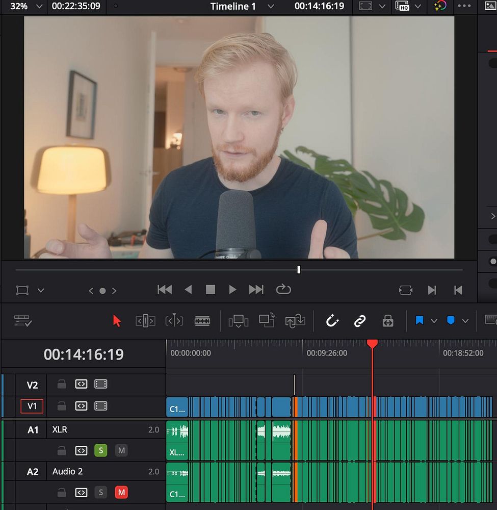Viewport: 497px width, 510px height.
Task: Mute the XLR audio track A1
Action: point(121,450)
